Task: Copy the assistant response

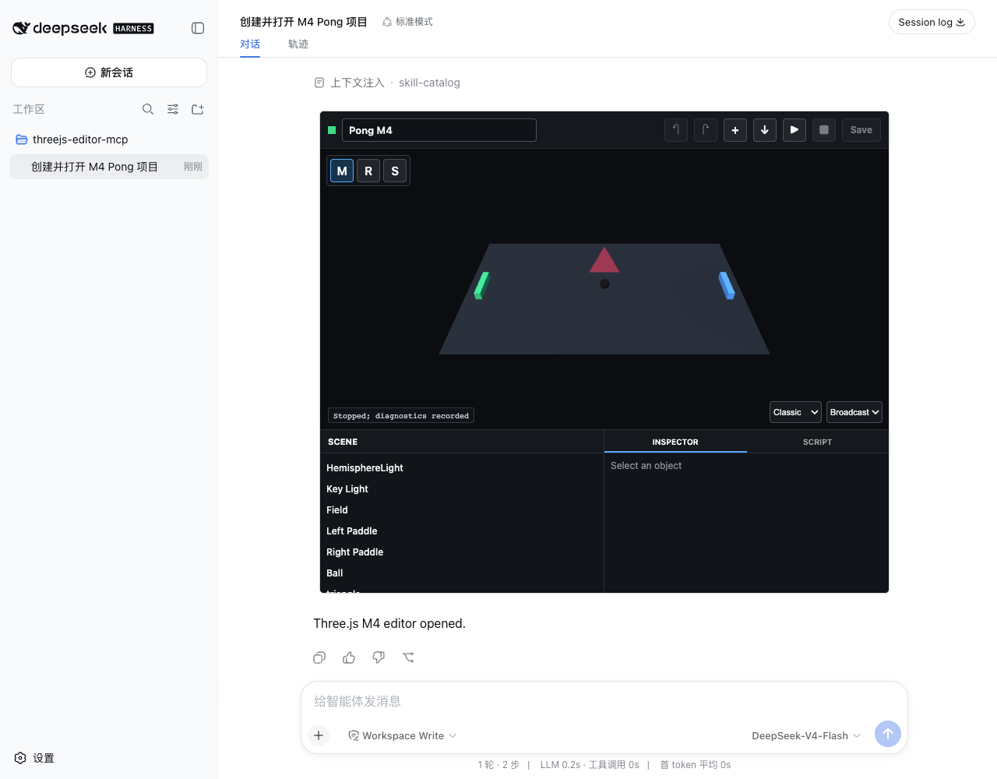Action: pos(319,657)
